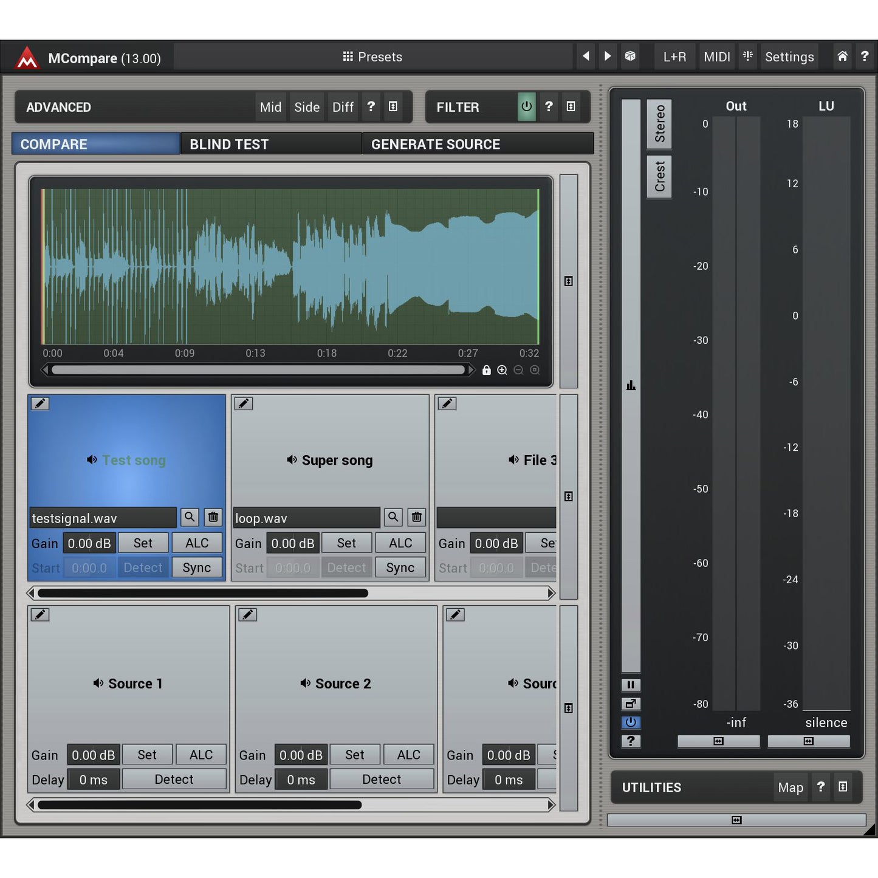
Task: Disable the meter power toggle
Action: (x=631, y=722)
